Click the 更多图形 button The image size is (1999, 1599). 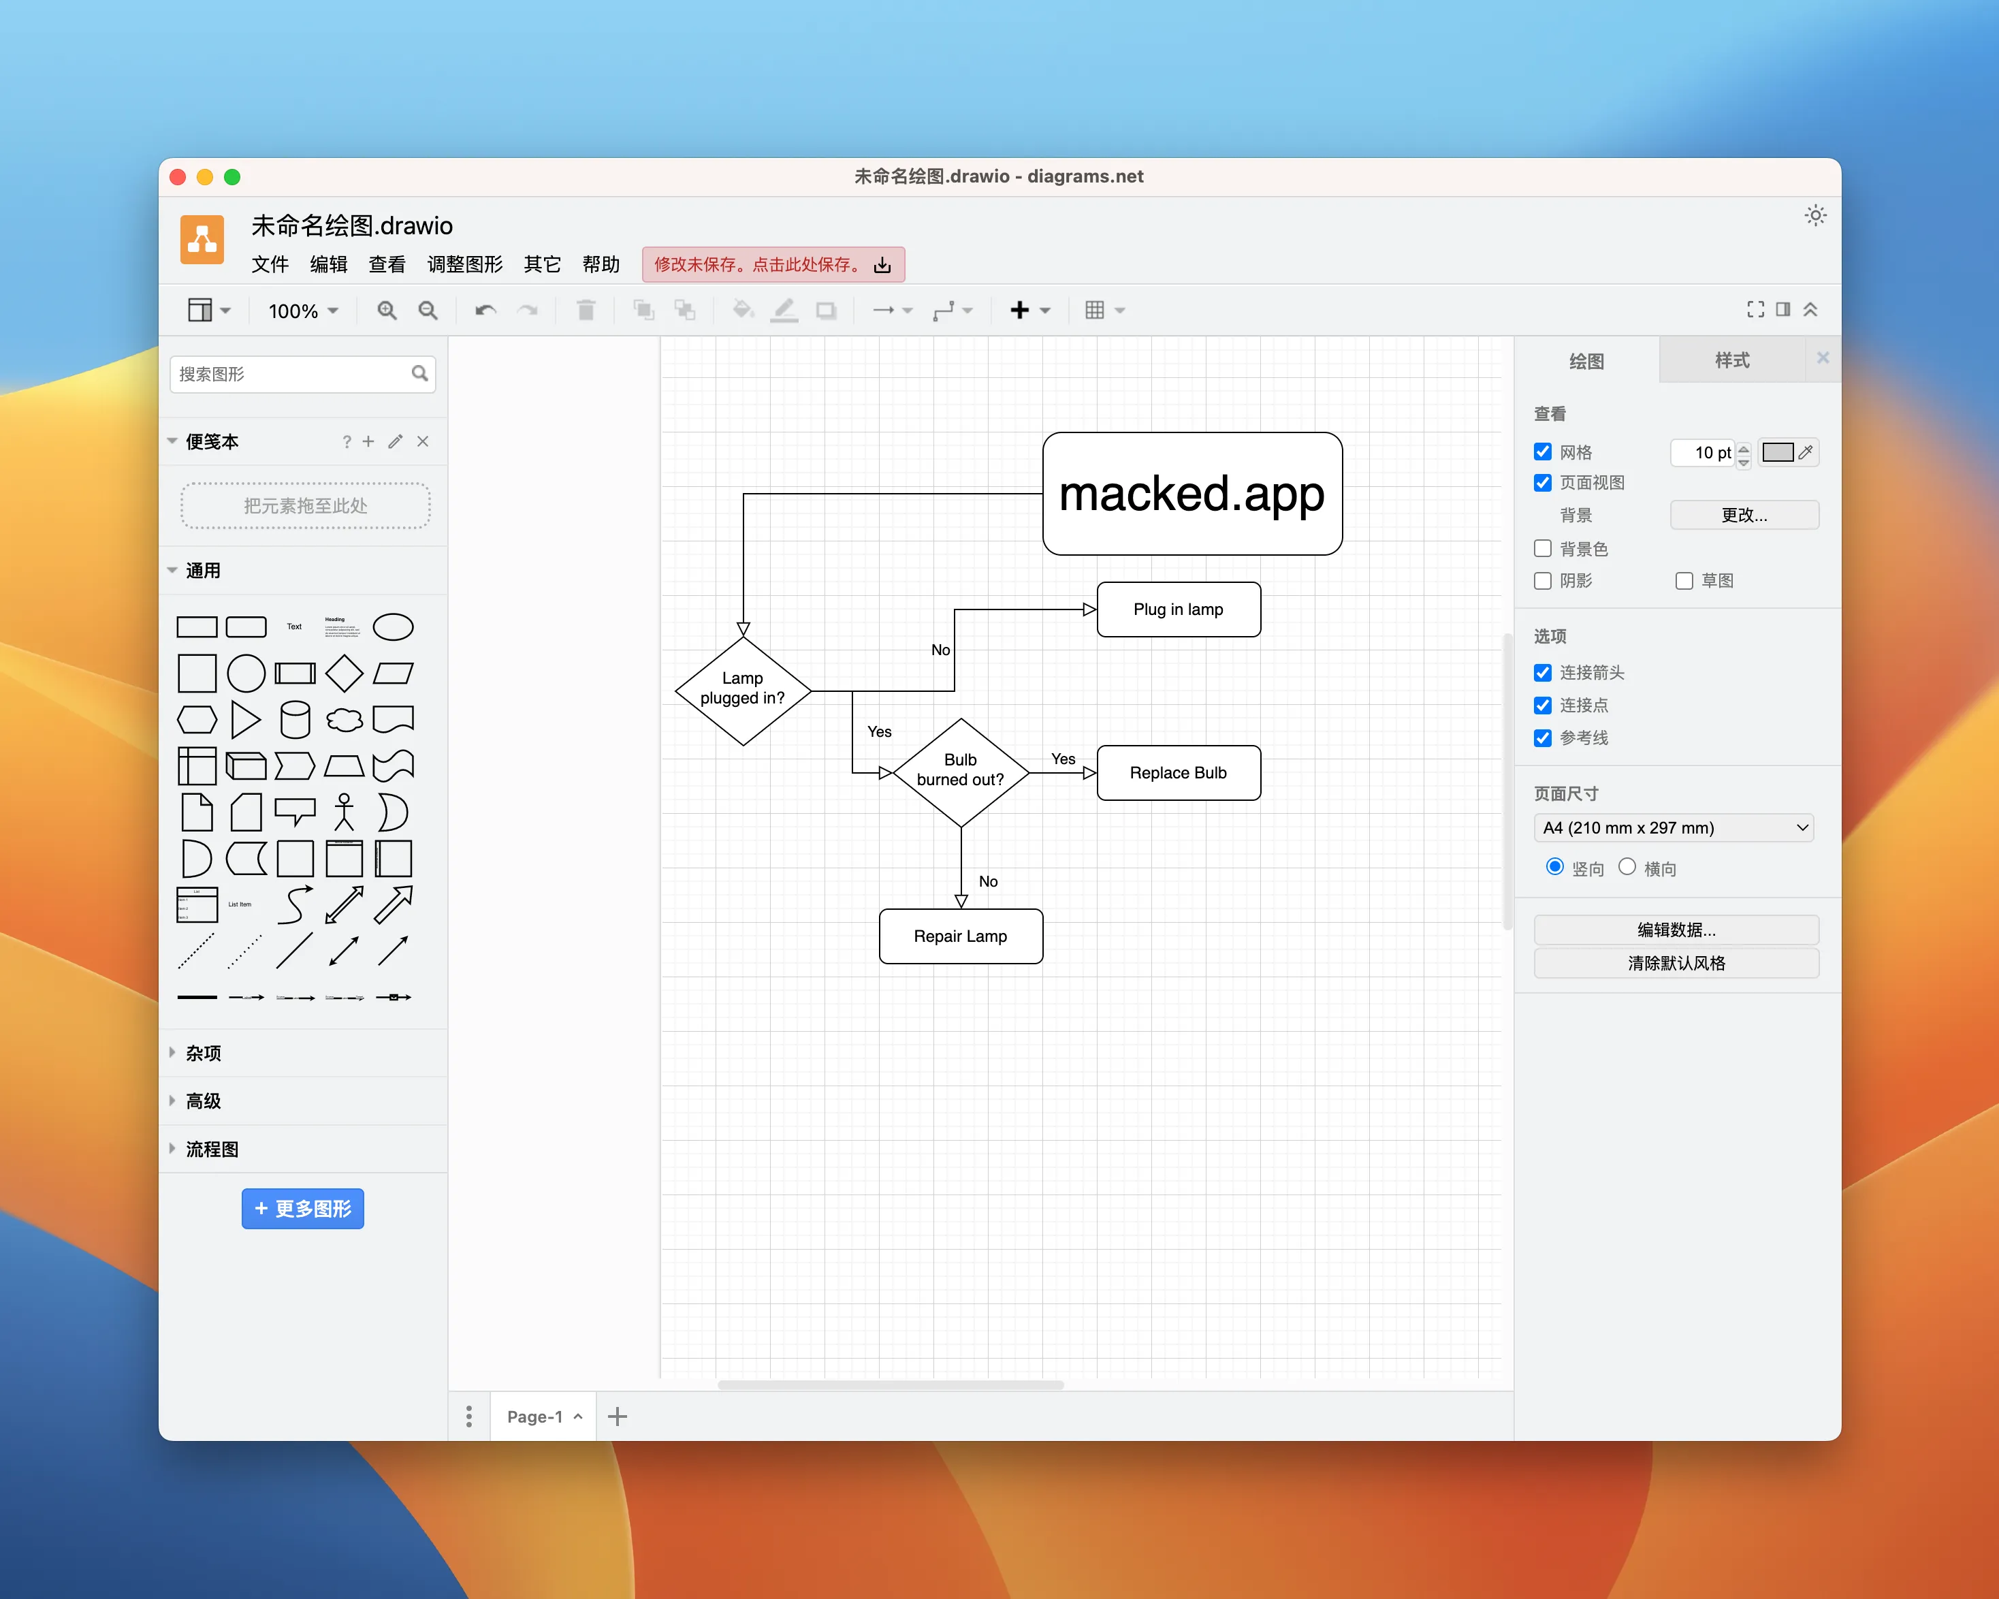[x=302, y=1209]
